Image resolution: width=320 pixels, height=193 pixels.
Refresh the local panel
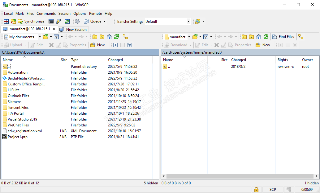pos(117,37)
